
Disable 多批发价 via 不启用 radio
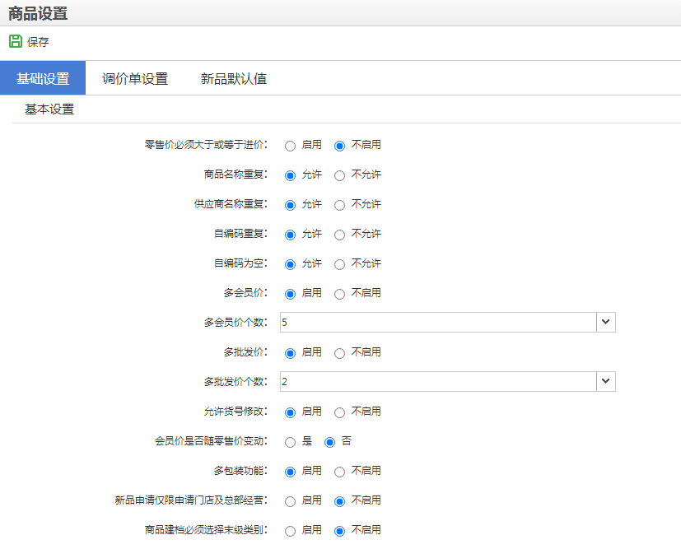point(339,353)
